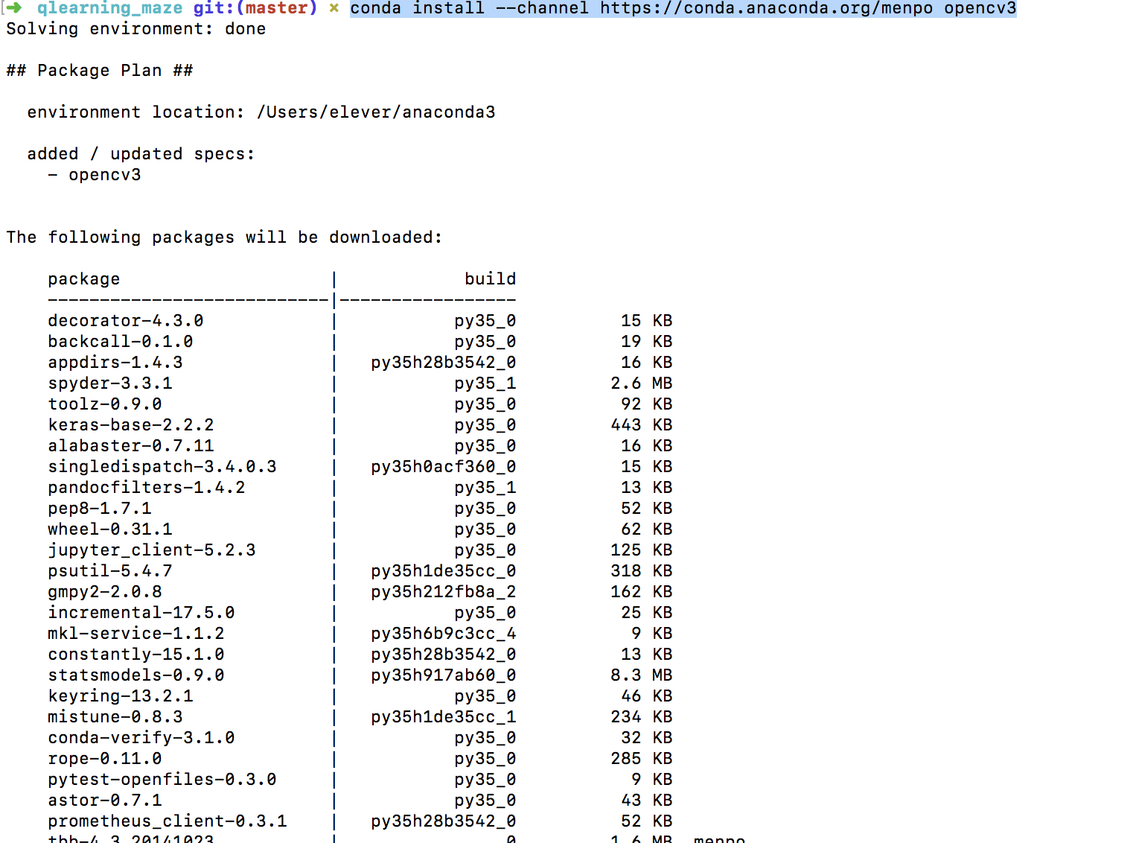Click the '8.3 MB' size of statsmodels
Viewport: 1139px width, 843px height.
642,675
